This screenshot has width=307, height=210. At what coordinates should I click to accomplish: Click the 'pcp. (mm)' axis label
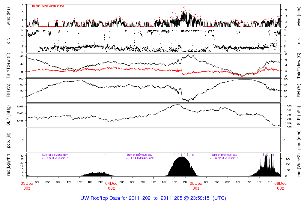click(x=299, y=140)
